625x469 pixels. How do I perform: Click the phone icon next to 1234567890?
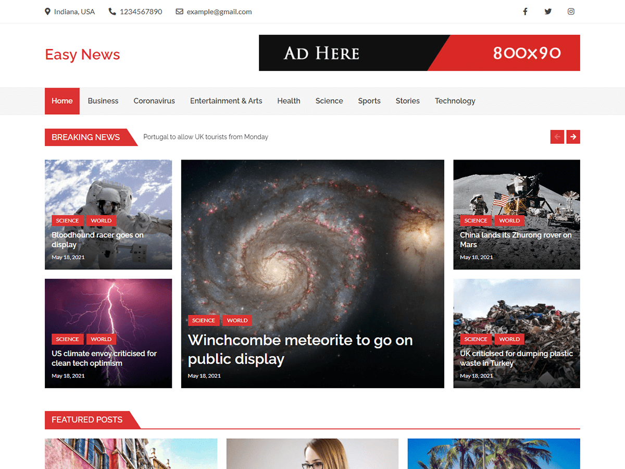coord(112,11)
